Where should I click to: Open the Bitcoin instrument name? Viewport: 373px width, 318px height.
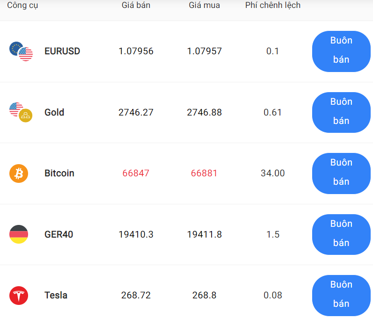point(59,173)
